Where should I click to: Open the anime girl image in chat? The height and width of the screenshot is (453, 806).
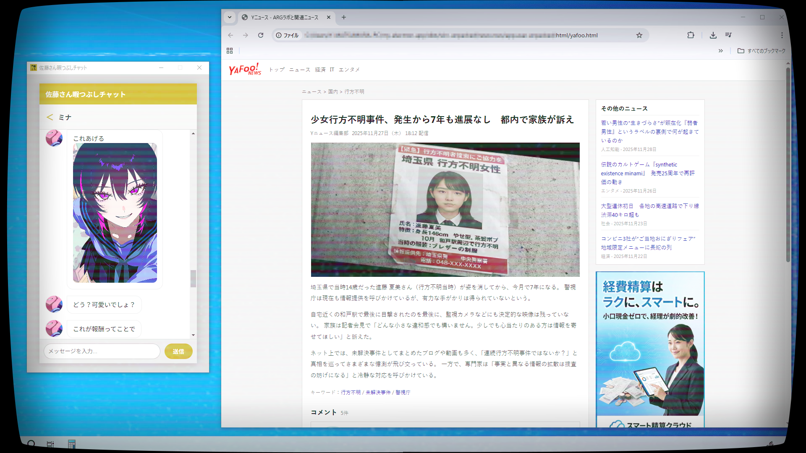pos(115,213)
